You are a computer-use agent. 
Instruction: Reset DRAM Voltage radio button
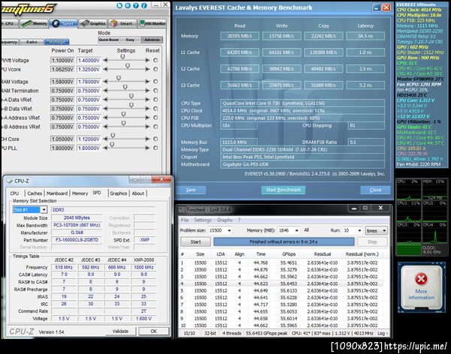click(x=156, y=82)
